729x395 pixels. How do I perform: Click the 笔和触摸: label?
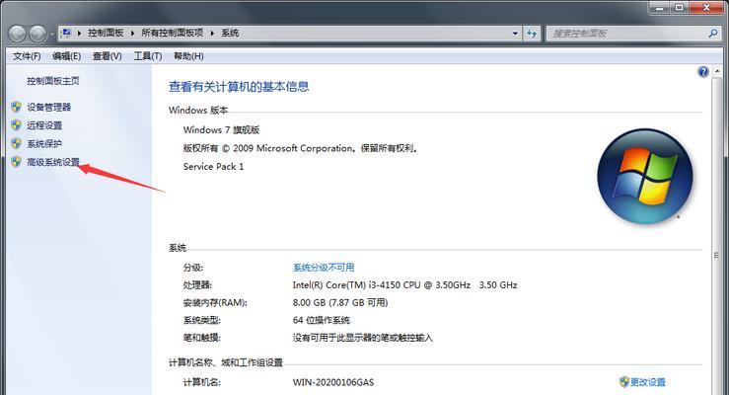(202, 338)
